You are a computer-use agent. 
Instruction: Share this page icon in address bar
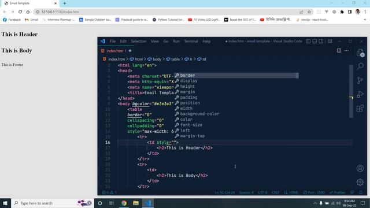301,12
